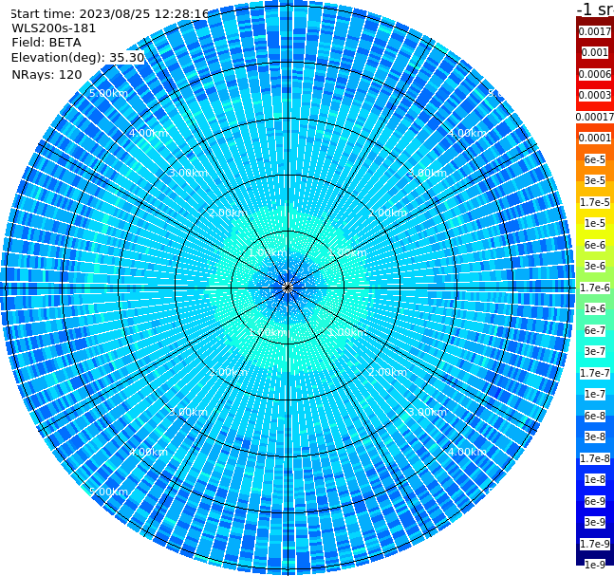Click the 1e-6 colorbar label
This screenshot has width=614, height=576.
click(x=595, y=308)
